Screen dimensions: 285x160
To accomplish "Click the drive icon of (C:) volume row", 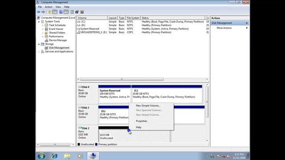I will [78, 22].
